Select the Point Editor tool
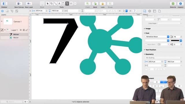This screenshot has height=104, width=185. 67,4
